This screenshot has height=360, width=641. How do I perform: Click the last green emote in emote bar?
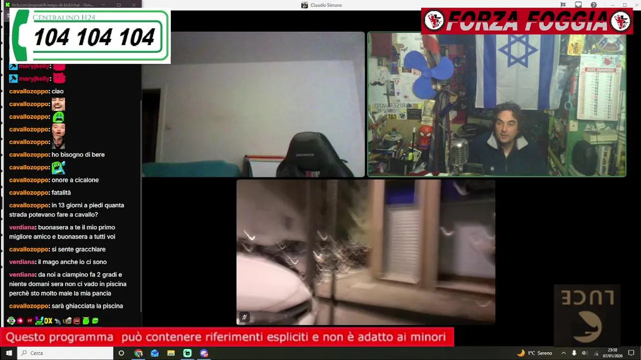(x=95, y=320)
